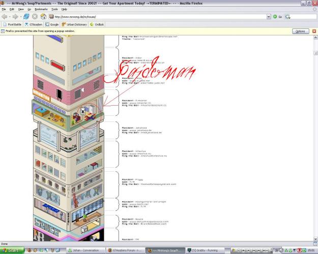318x254 pixels.
Task: Click the Back navigation arrow
Action: (5, 16)
